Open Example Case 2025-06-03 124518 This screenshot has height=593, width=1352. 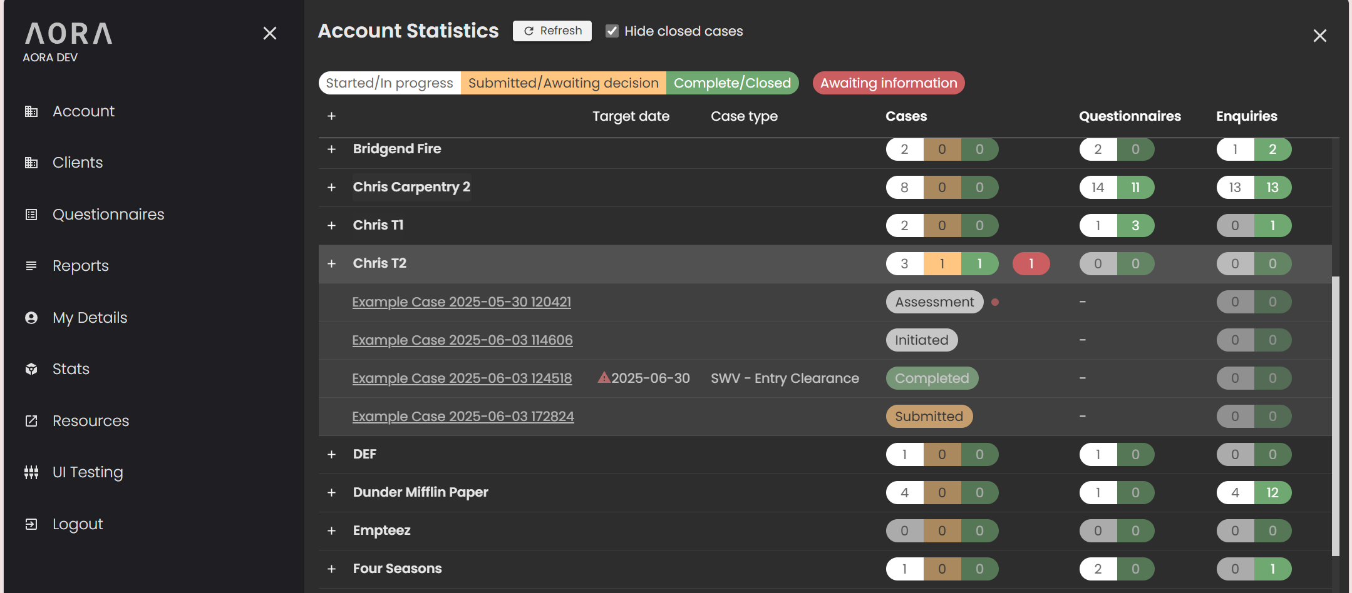[x=462, y=378]
